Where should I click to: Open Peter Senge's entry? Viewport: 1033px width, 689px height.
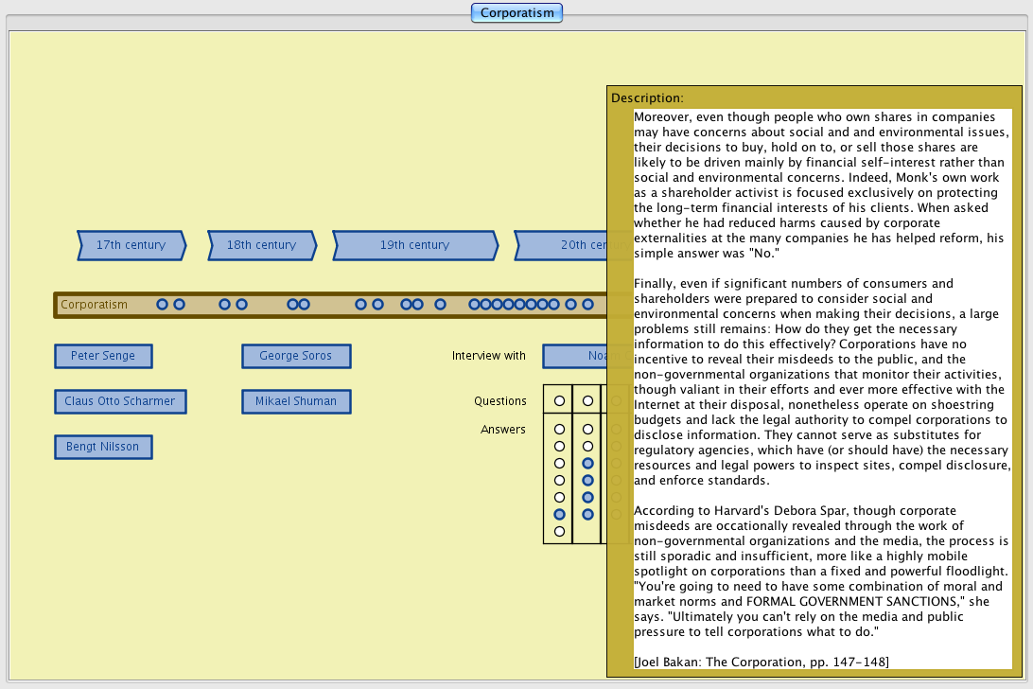click(x=103, y=356)
